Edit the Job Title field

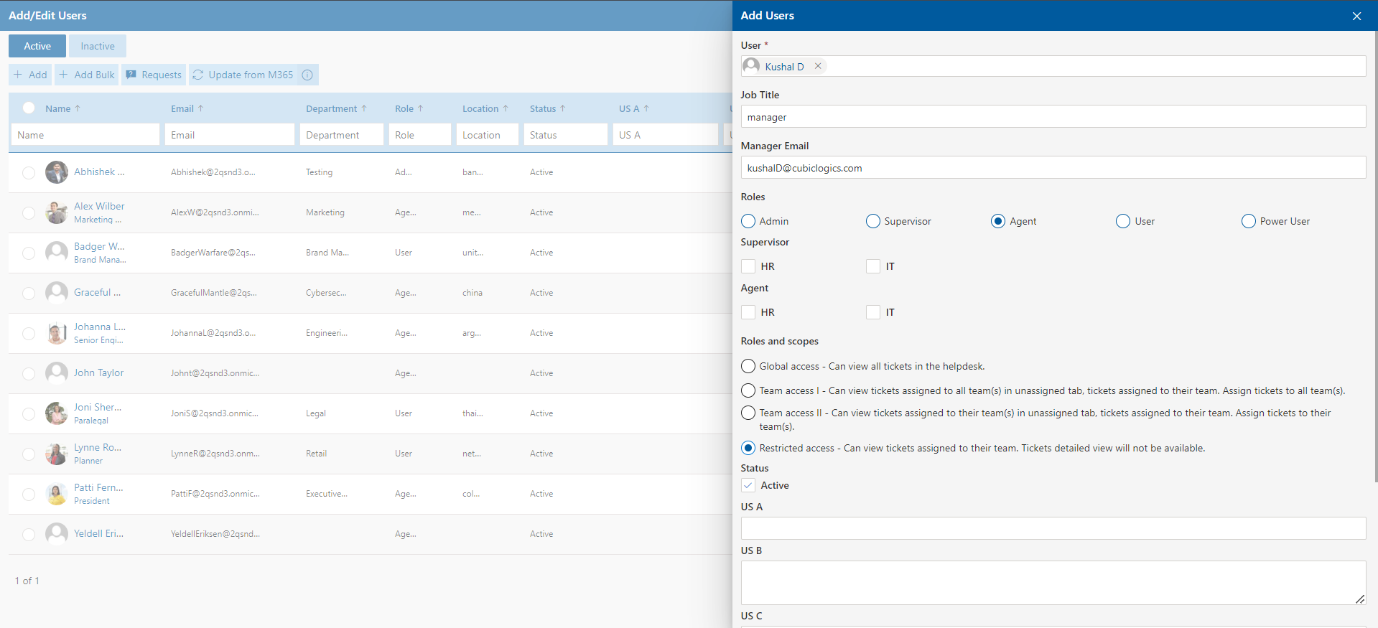pyautogui.click(x=1053, y=116)
